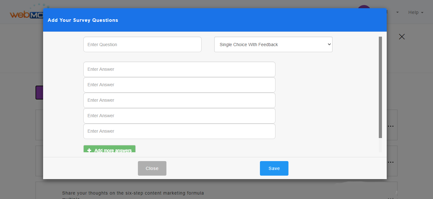The width and height of the screenshot is (433, 199).
Task: Open the Single Choice With Feedback dropdown
Action: pyautogui.click(x=273, y=45)
